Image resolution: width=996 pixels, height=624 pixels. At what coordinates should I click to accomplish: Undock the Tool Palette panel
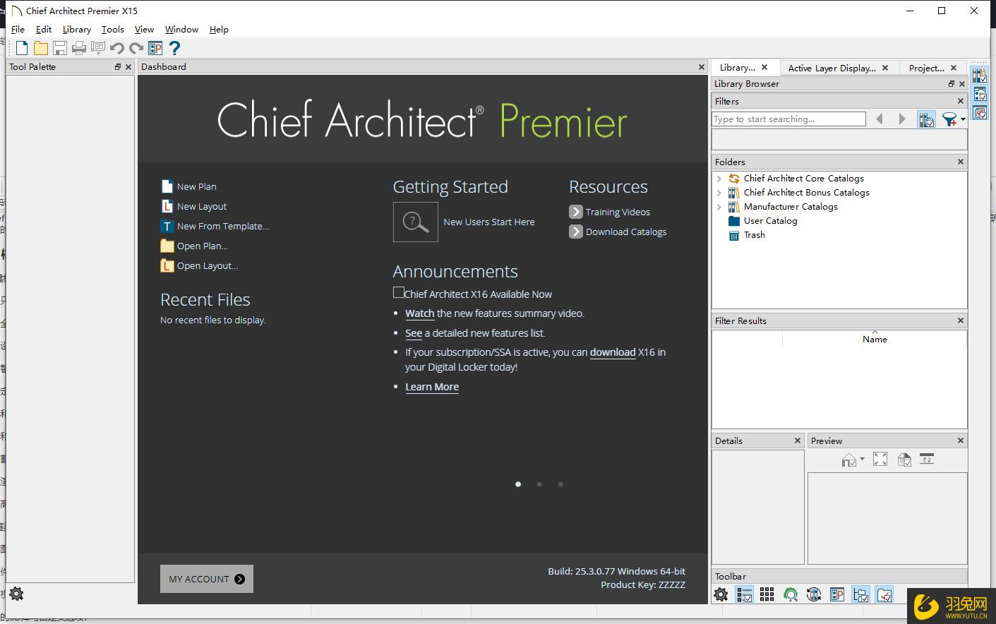tap(118, 67)
